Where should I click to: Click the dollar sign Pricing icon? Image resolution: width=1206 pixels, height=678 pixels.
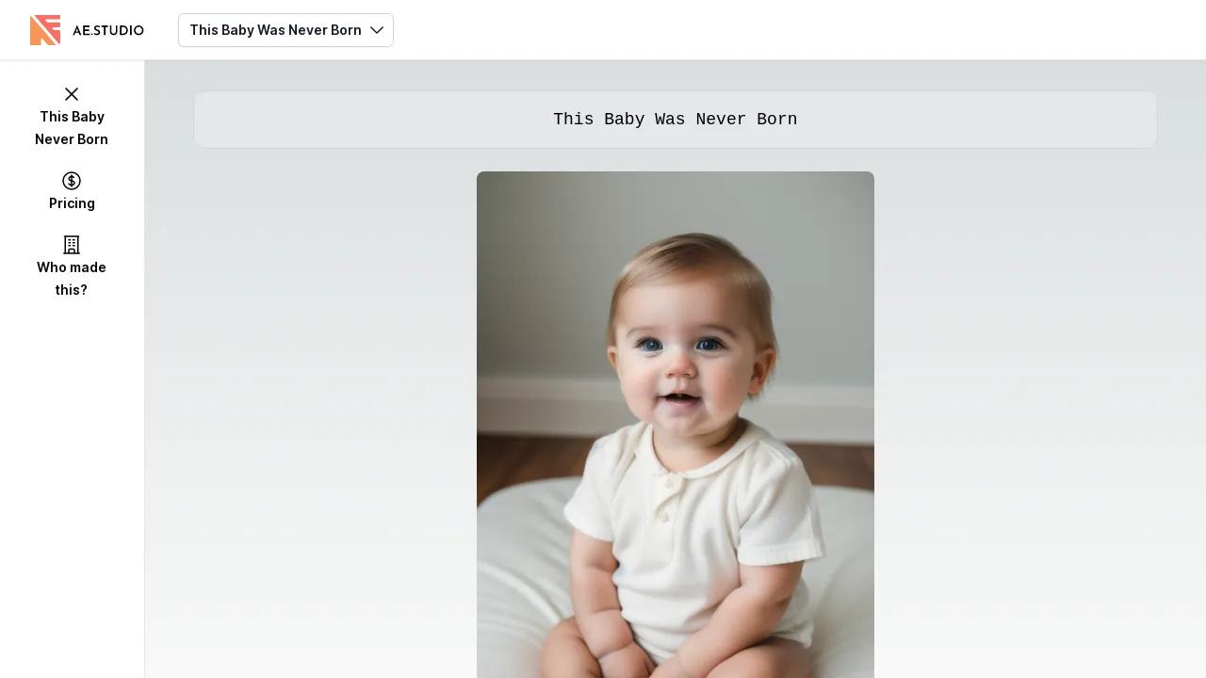click(x=72, y=181)
